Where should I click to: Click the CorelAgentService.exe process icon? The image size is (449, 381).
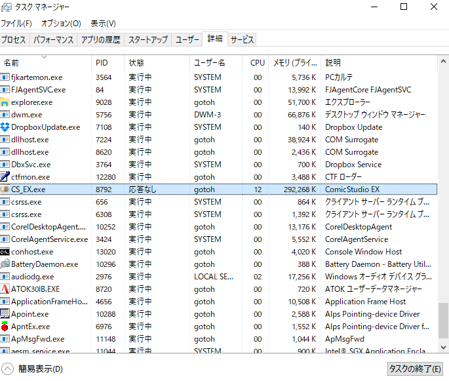[x=5, y=239]
